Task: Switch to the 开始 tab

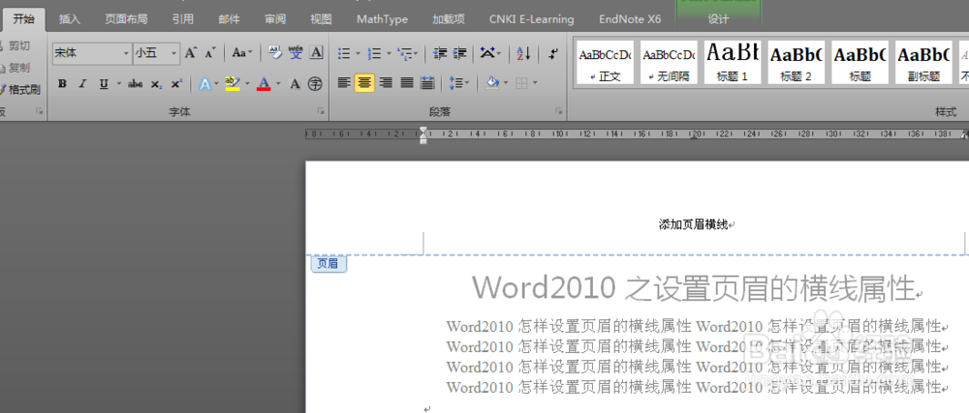Action: 23,19
